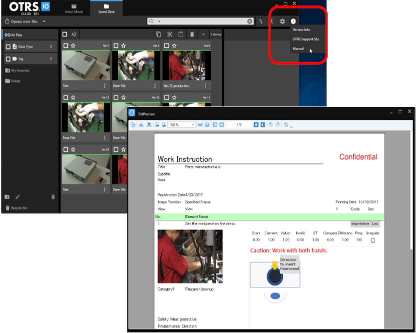Star the No 10 Test card
Screen dimensions: 417x333
click(x=73, y=149)
